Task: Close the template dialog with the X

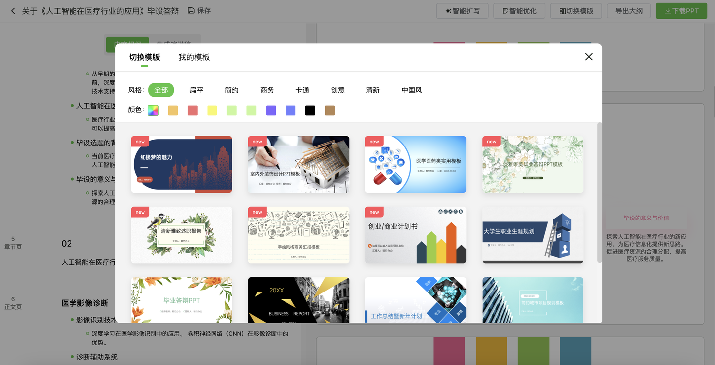Action: [589, 57]
